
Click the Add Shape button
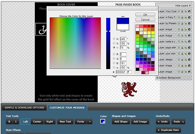click(121, 122)
